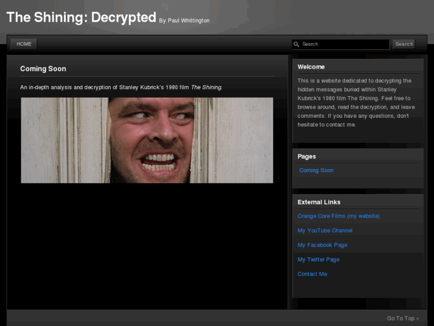
Task: Open My YouTube Channel link
Action: [325, 230]
